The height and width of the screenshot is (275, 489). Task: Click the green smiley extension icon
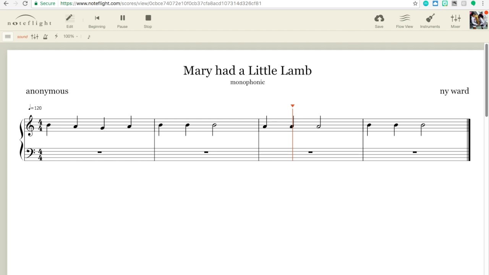coord(445,3)
